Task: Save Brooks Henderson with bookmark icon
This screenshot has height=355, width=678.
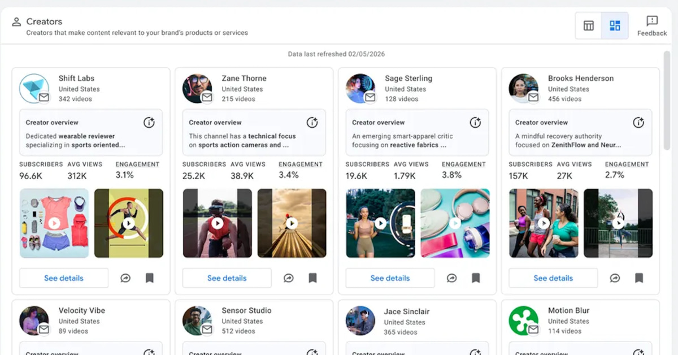Action: [x=639, y=278]
